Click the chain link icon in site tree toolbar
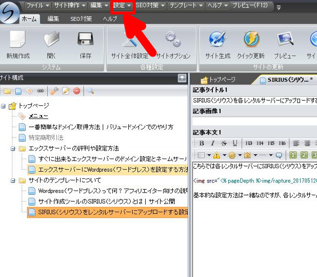Screen dimensions: 317x277 pyautogui.click(x=41, y=91)
